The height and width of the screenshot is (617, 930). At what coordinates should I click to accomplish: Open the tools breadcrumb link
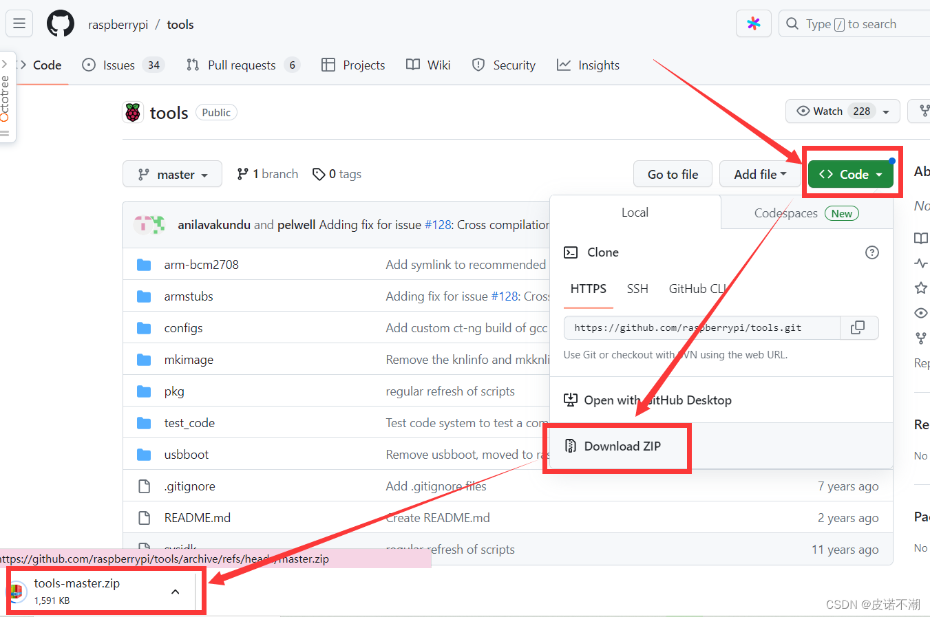180,25
